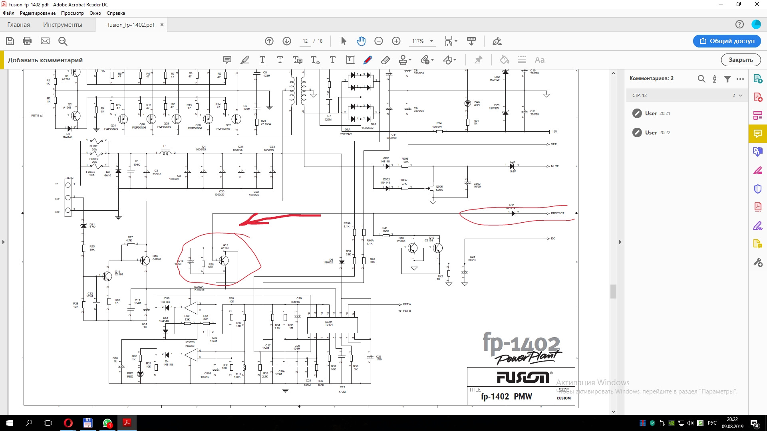
Task: Click the page number input field
Action: tap(305, 41)
